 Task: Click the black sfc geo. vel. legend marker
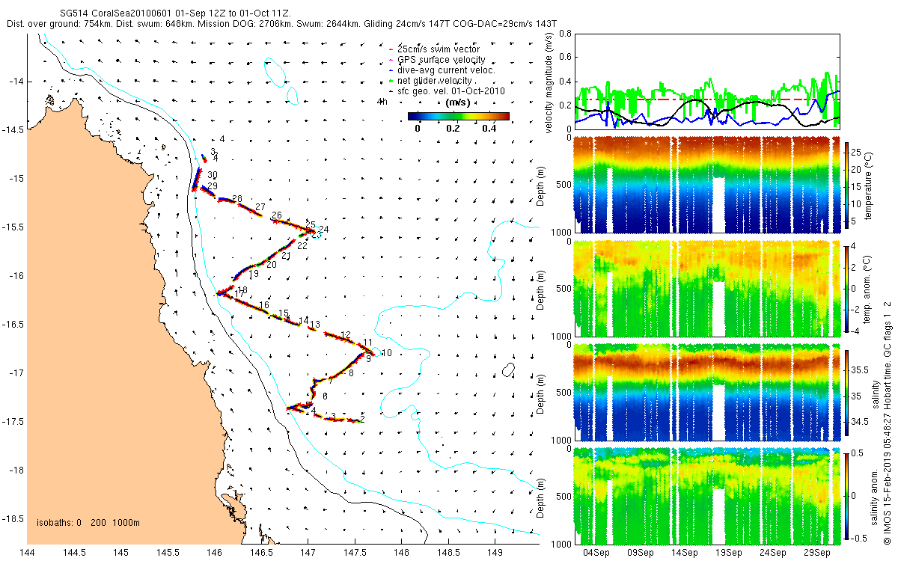[x=389, y=91]
